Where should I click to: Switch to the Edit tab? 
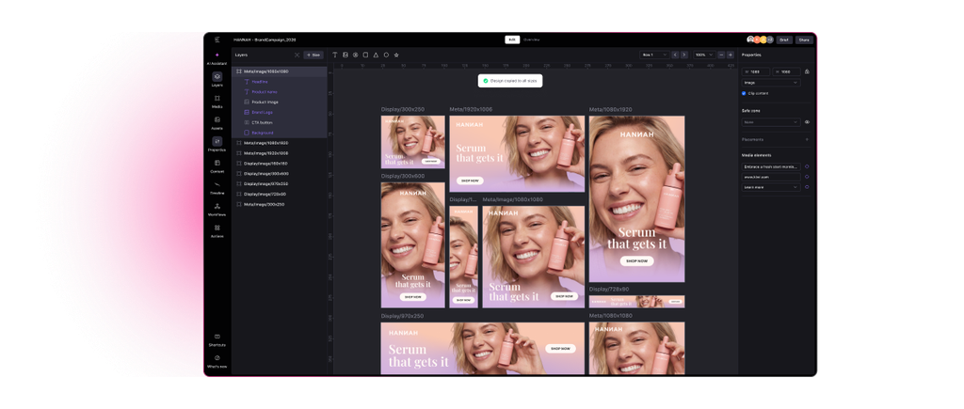click(512, 39)
